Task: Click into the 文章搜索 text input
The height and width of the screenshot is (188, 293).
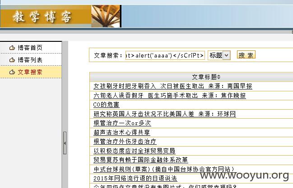Action: pyautogui.click(x=165, y=55)
